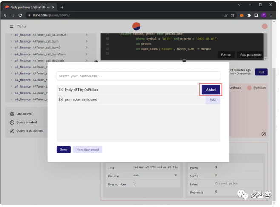The height and width of the screenshot is (207, 280).
Task: Click the Last saved gear icon
Action: [x=12, y=114]
